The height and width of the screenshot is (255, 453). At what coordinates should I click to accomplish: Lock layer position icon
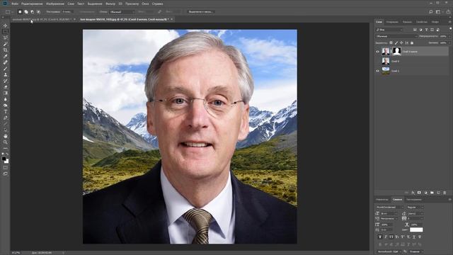coord(401,42)
